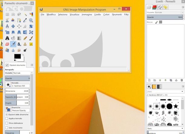This screenshot has height=134, width=185.
Task: Select the Blur/Sharpen droplet tool
Action: coord(13,50)
